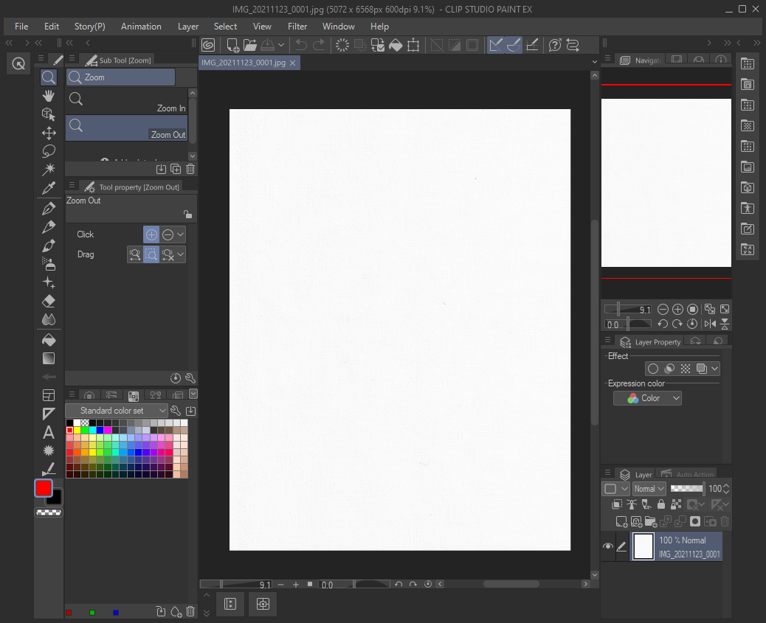Choose the Zoom Out sub tool
The image size is (766, 623).
pos(127,128)
